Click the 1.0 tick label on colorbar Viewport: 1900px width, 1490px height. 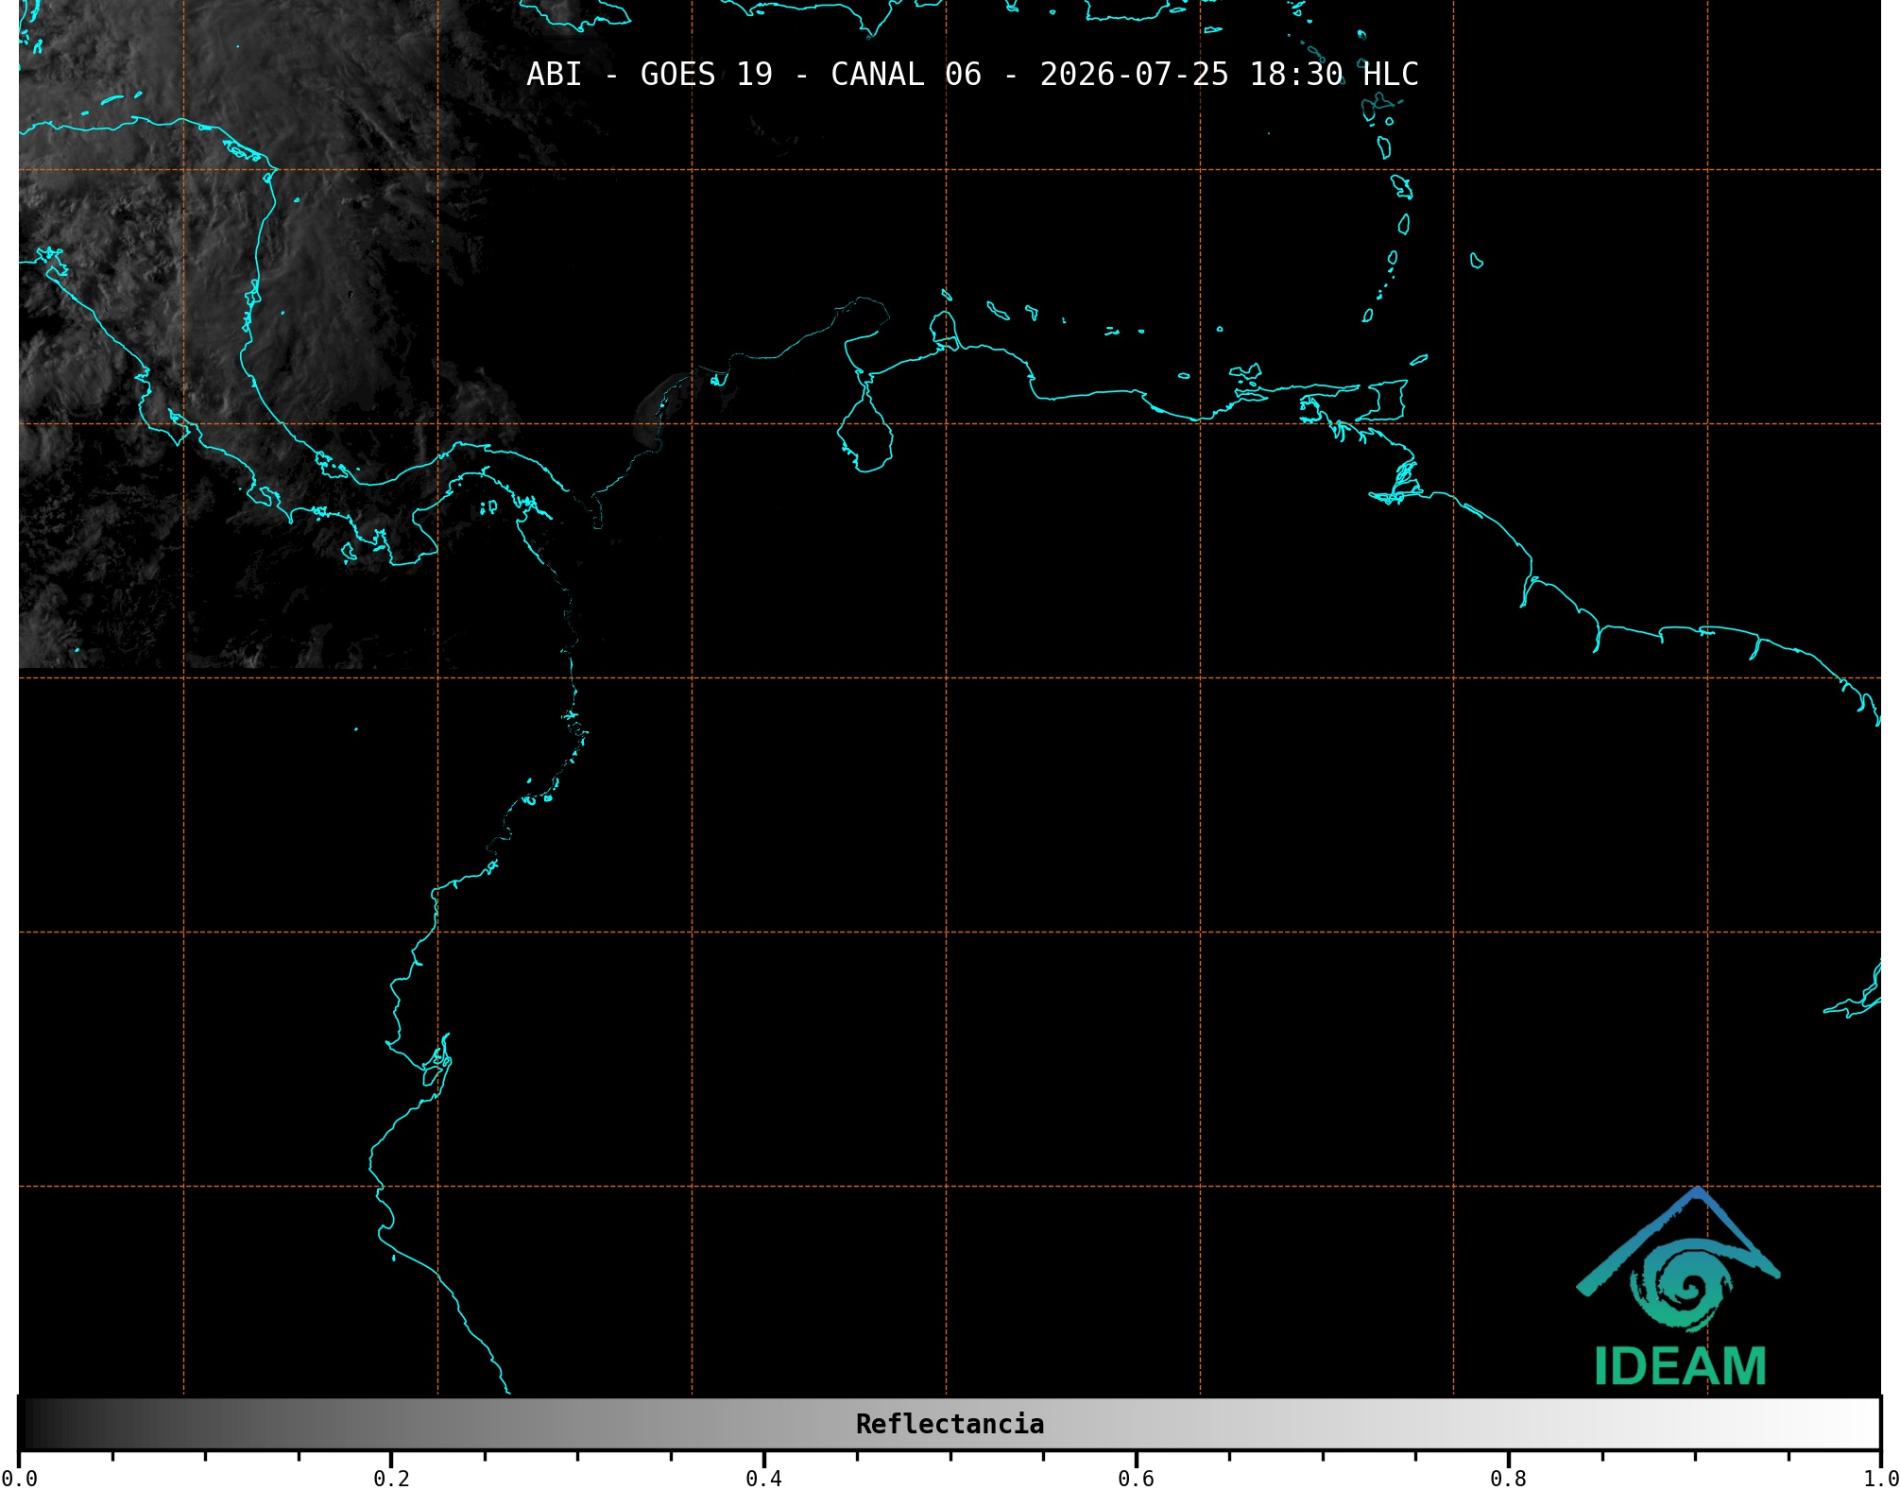coord(1880,1479)
